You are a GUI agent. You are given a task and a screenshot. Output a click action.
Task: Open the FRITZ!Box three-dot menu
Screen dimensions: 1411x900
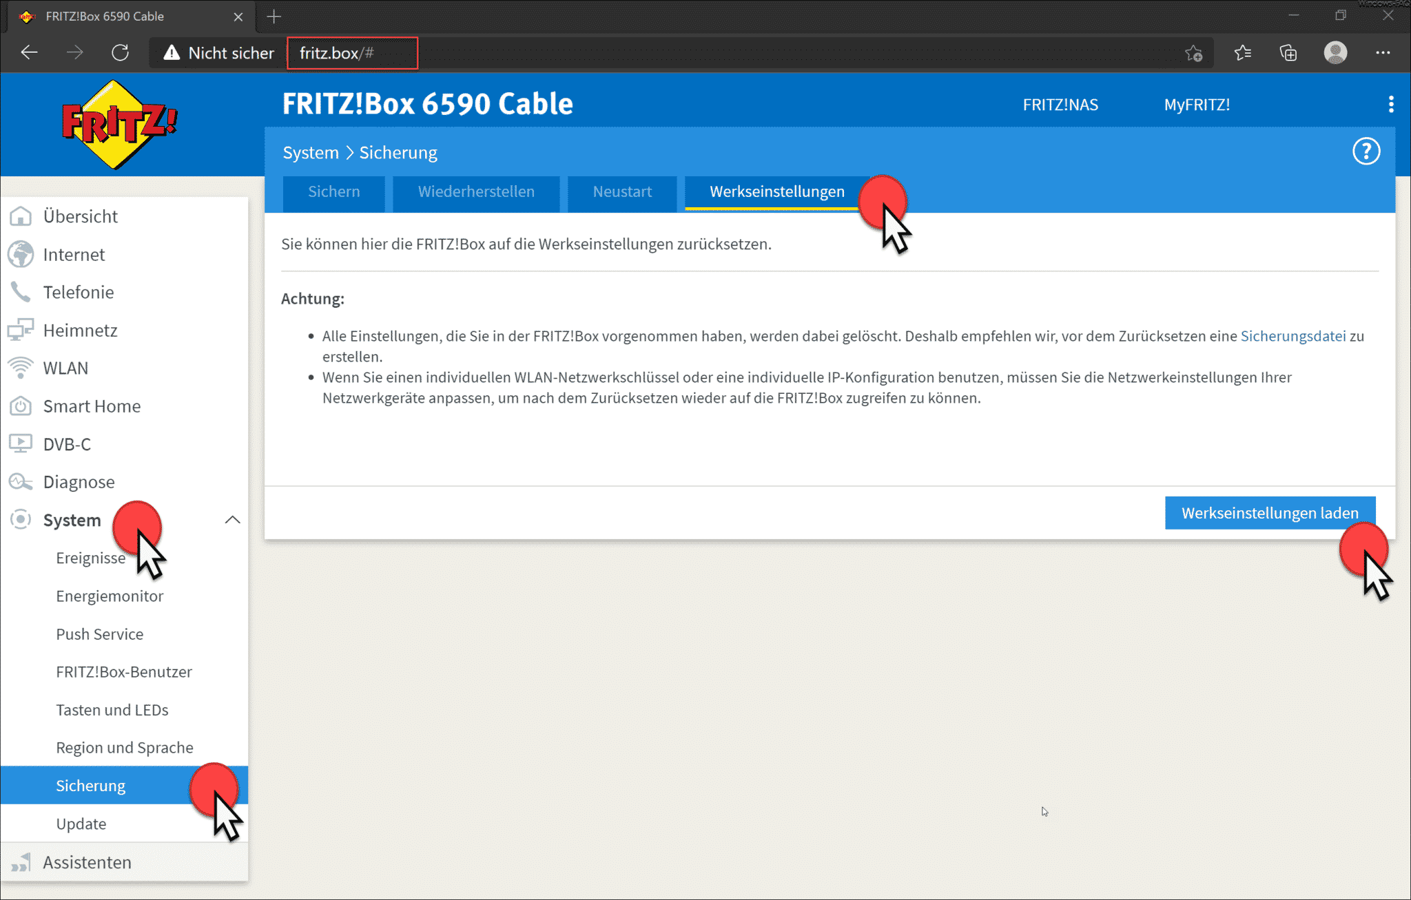[x=1391, y=104]
